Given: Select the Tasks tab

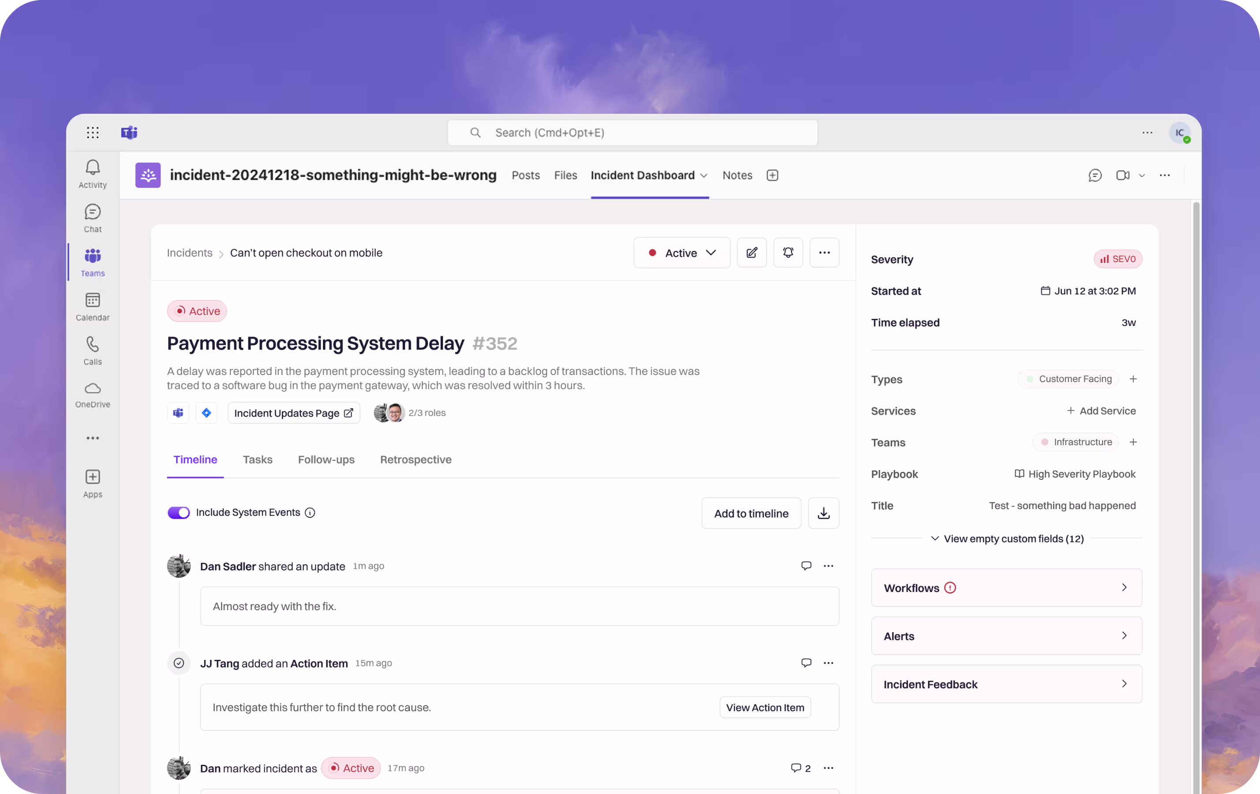Looking at the screenshot, I should coord(258,460).
